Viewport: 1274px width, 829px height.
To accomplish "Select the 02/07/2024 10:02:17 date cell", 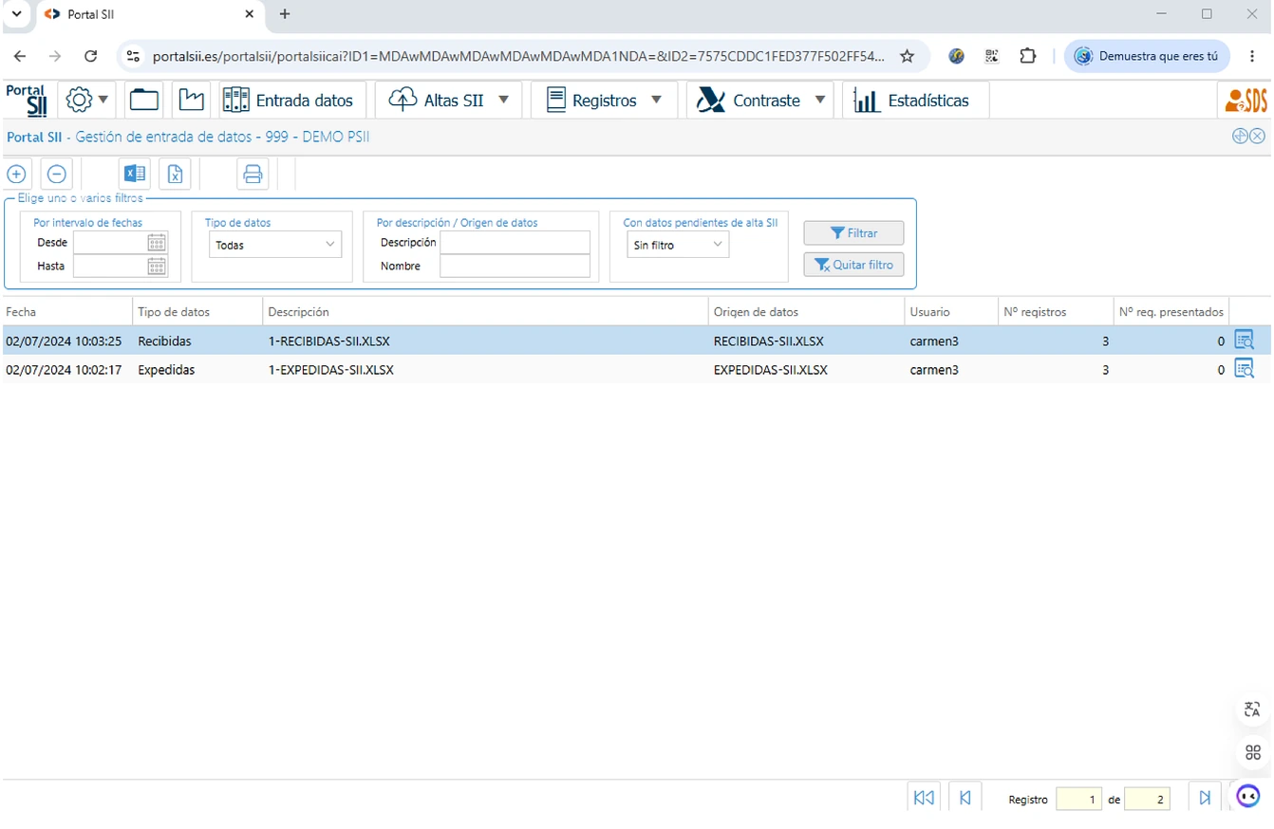I will [66, 370].
